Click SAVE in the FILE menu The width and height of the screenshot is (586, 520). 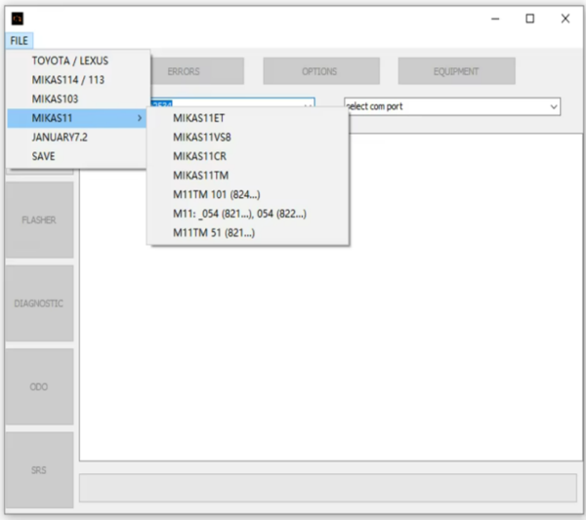click(78, 156)
